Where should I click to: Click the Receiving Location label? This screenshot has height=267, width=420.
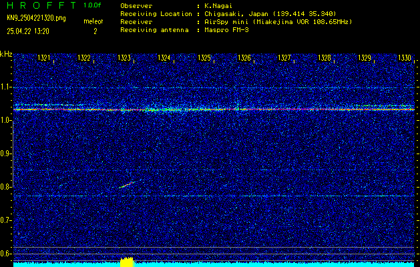coord(156,14)
